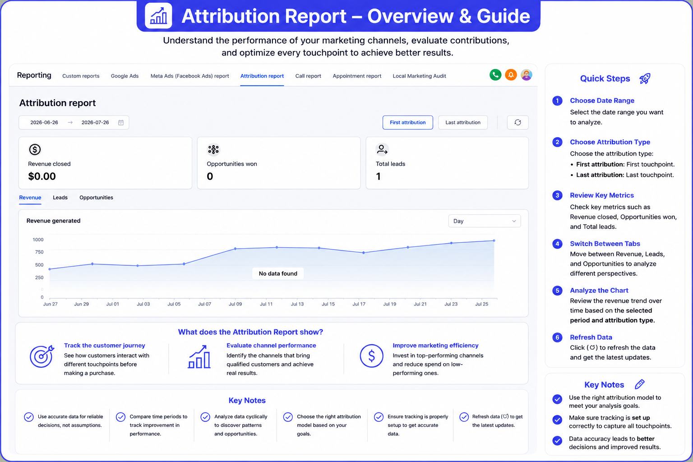Click the pencil icon beside sidebar Key Notes
Viewport: 693px width, 462px height.
pos(639,384)
